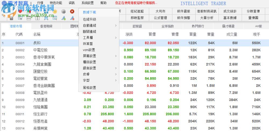Click the frame selection icon

pos(46,18)
